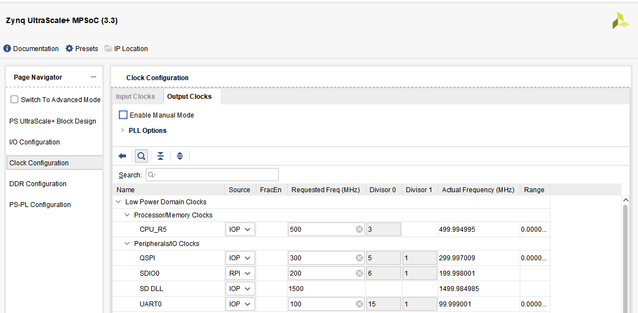Check the Enable Manual Mode checkbox
The height and width of the screenshot is (313, 638).
(123, 115)
